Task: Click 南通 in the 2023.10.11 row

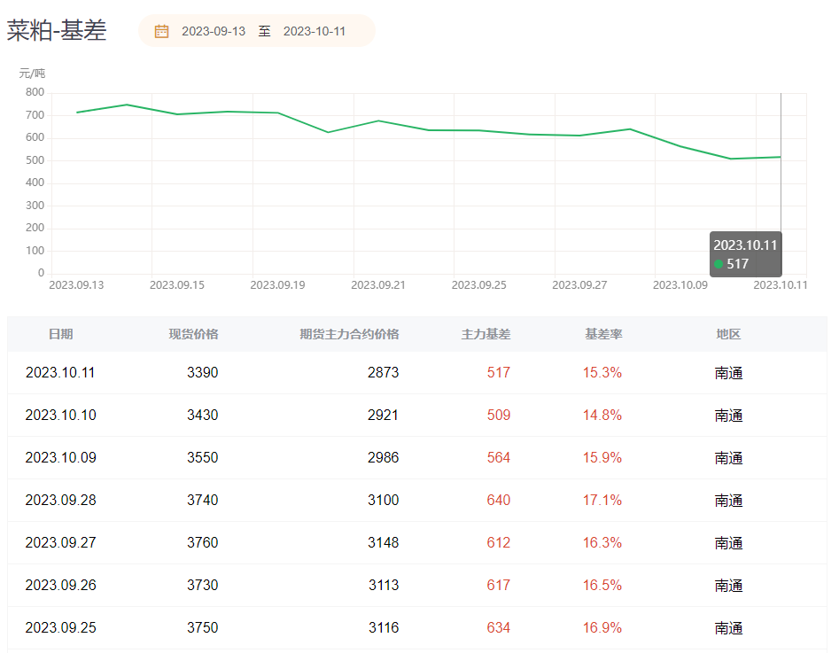Action: pos(728,373)
